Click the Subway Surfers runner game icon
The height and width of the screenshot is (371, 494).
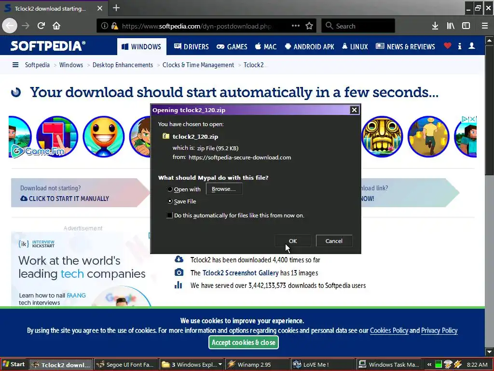coord(428,136)
